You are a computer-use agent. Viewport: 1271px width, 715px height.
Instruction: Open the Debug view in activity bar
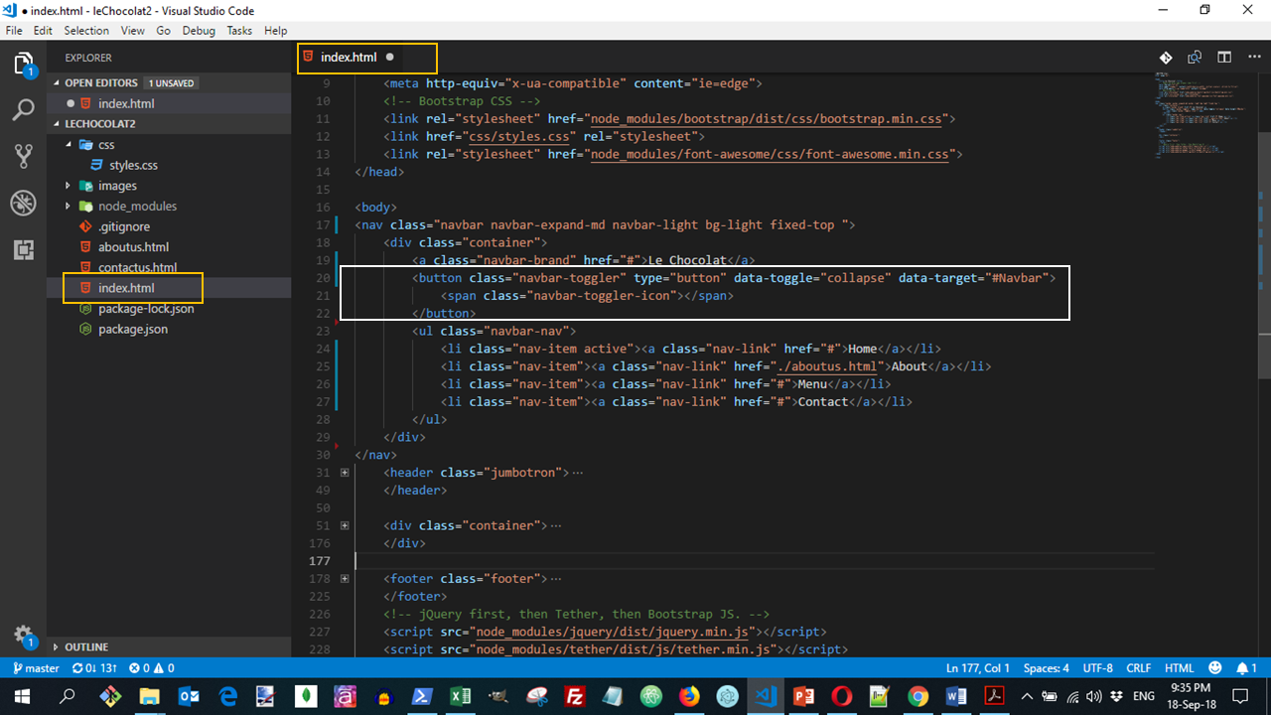point(23,203)
